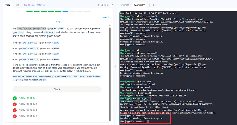
Task: Click the Apply for app02 result text
Action: [28, 104]
